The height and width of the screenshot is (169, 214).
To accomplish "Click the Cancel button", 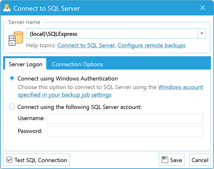I will (x=200, y=160).
